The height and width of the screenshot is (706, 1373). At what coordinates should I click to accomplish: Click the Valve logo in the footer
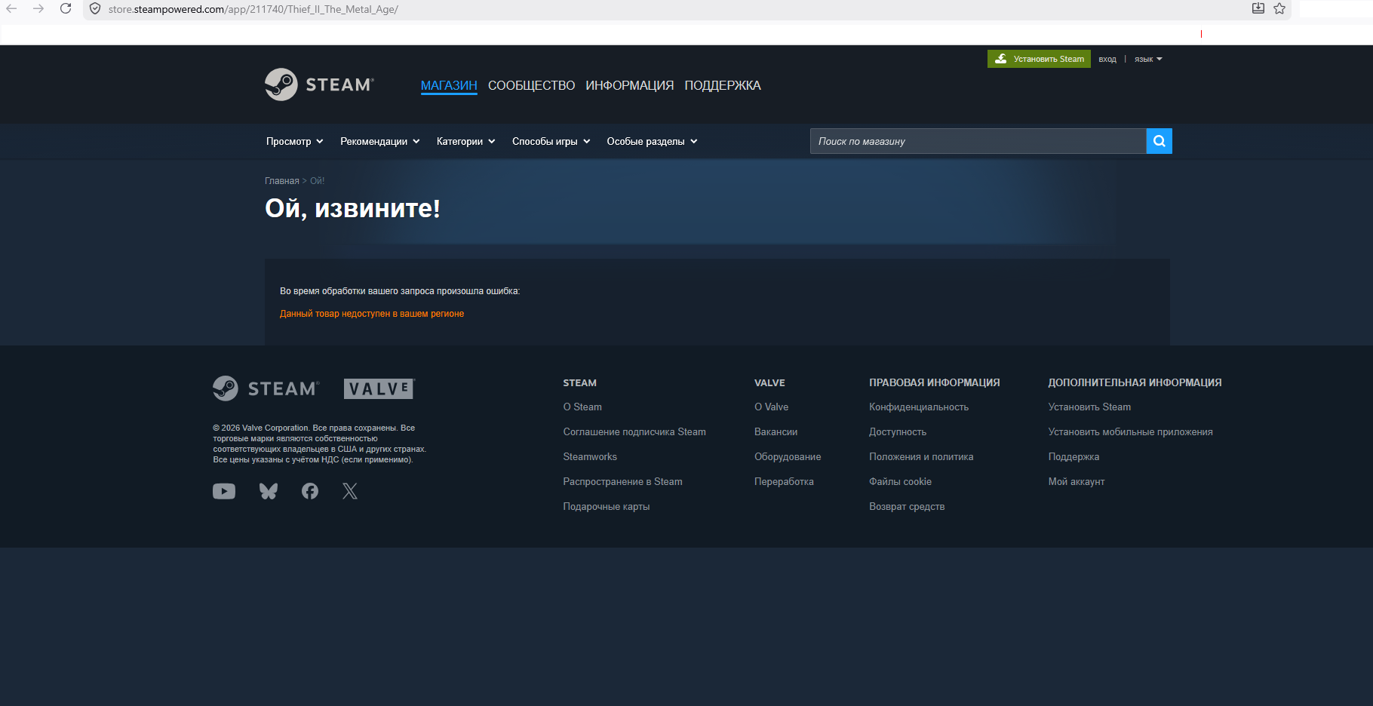(x=379, y=388)
